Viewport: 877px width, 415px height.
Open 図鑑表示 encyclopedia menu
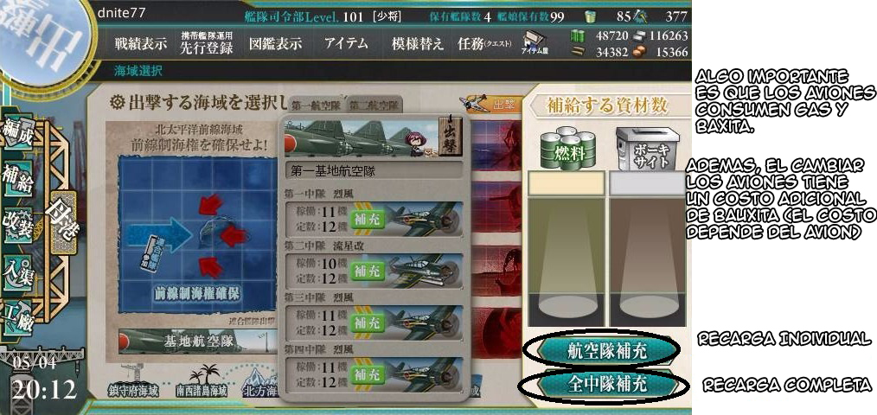pyautogui.click(x=275, y=44)
